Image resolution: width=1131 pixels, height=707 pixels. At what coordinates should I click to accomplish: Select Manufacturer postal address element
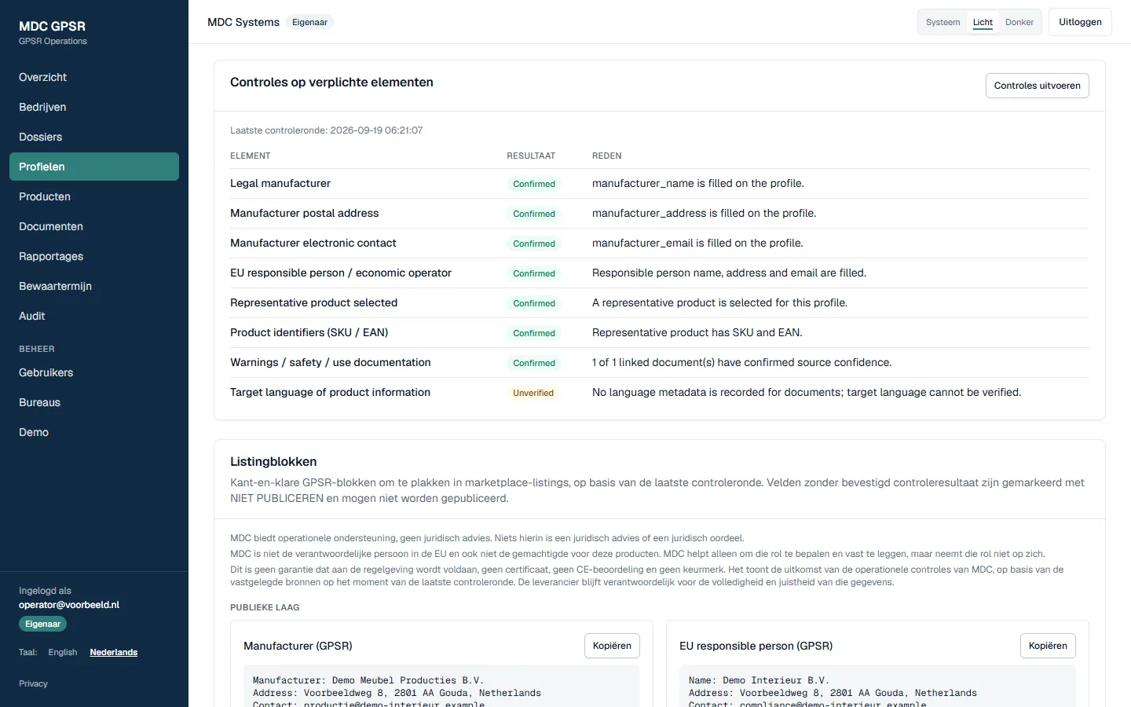click(304, 213)
